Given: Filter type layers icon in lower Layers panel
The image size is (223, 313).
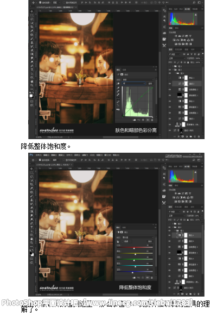Looking at the screenshot, I should 192,211.
